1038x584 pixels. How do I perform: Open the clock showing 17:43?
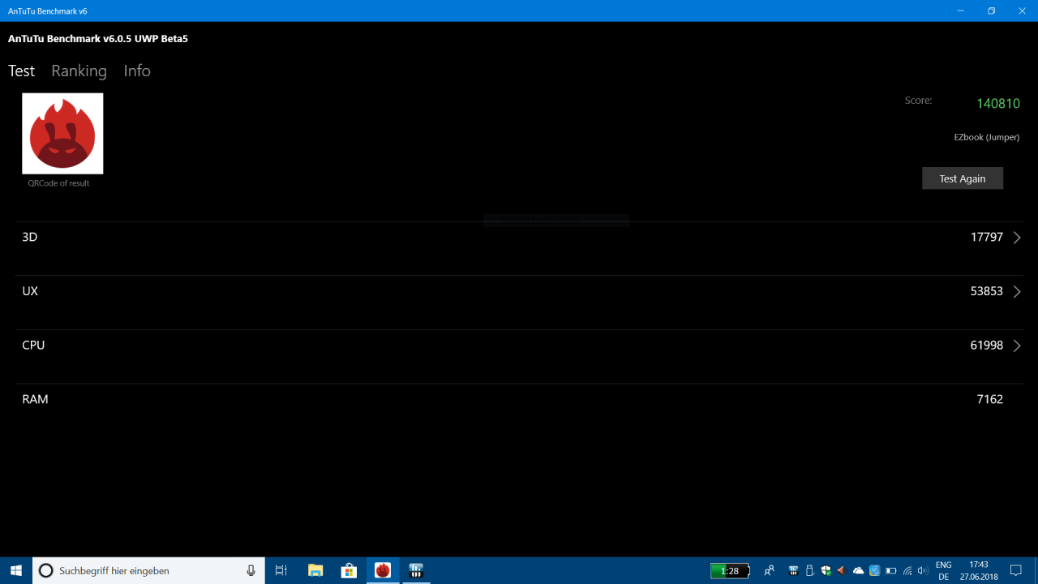[979, 570]
